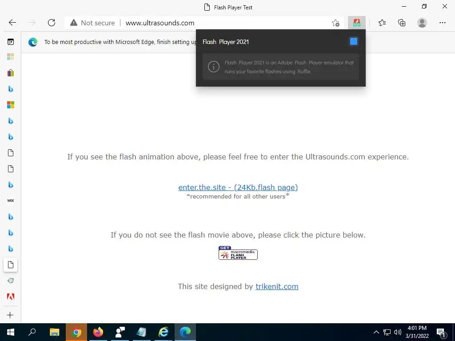Screen dimensions: 455x341
Task: Go back using the back arrow
Action: point(12,23)
